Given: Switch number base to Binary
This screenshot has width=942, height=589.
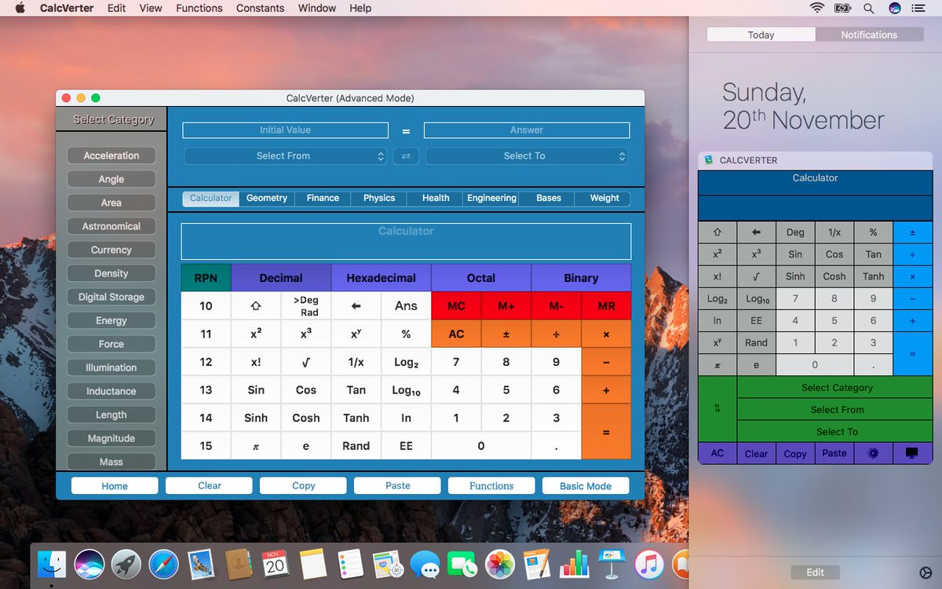Looking at the screenshot, I should [581, 278].
